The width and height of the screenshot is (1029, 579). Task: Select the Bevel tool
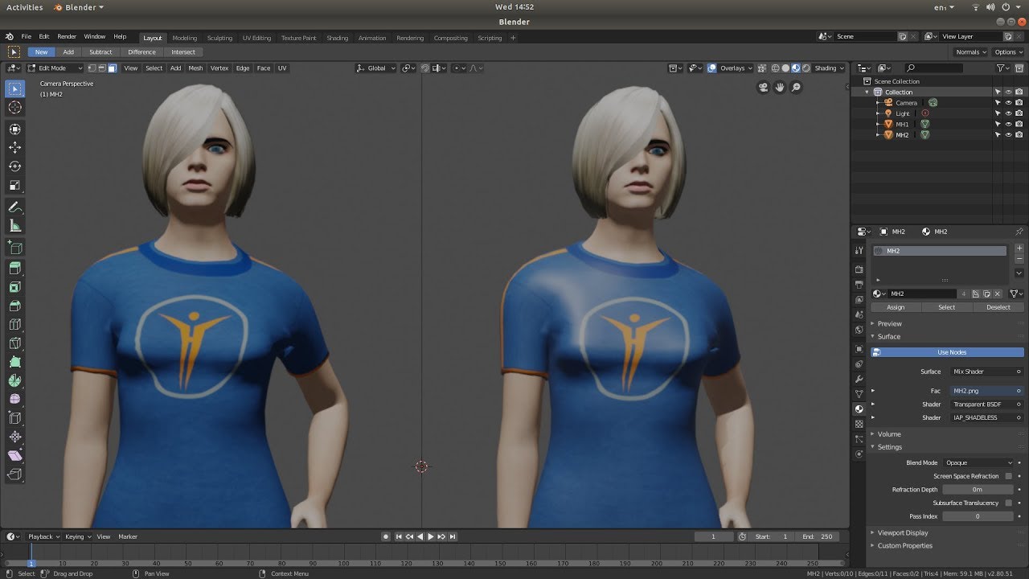pos(15,306)
